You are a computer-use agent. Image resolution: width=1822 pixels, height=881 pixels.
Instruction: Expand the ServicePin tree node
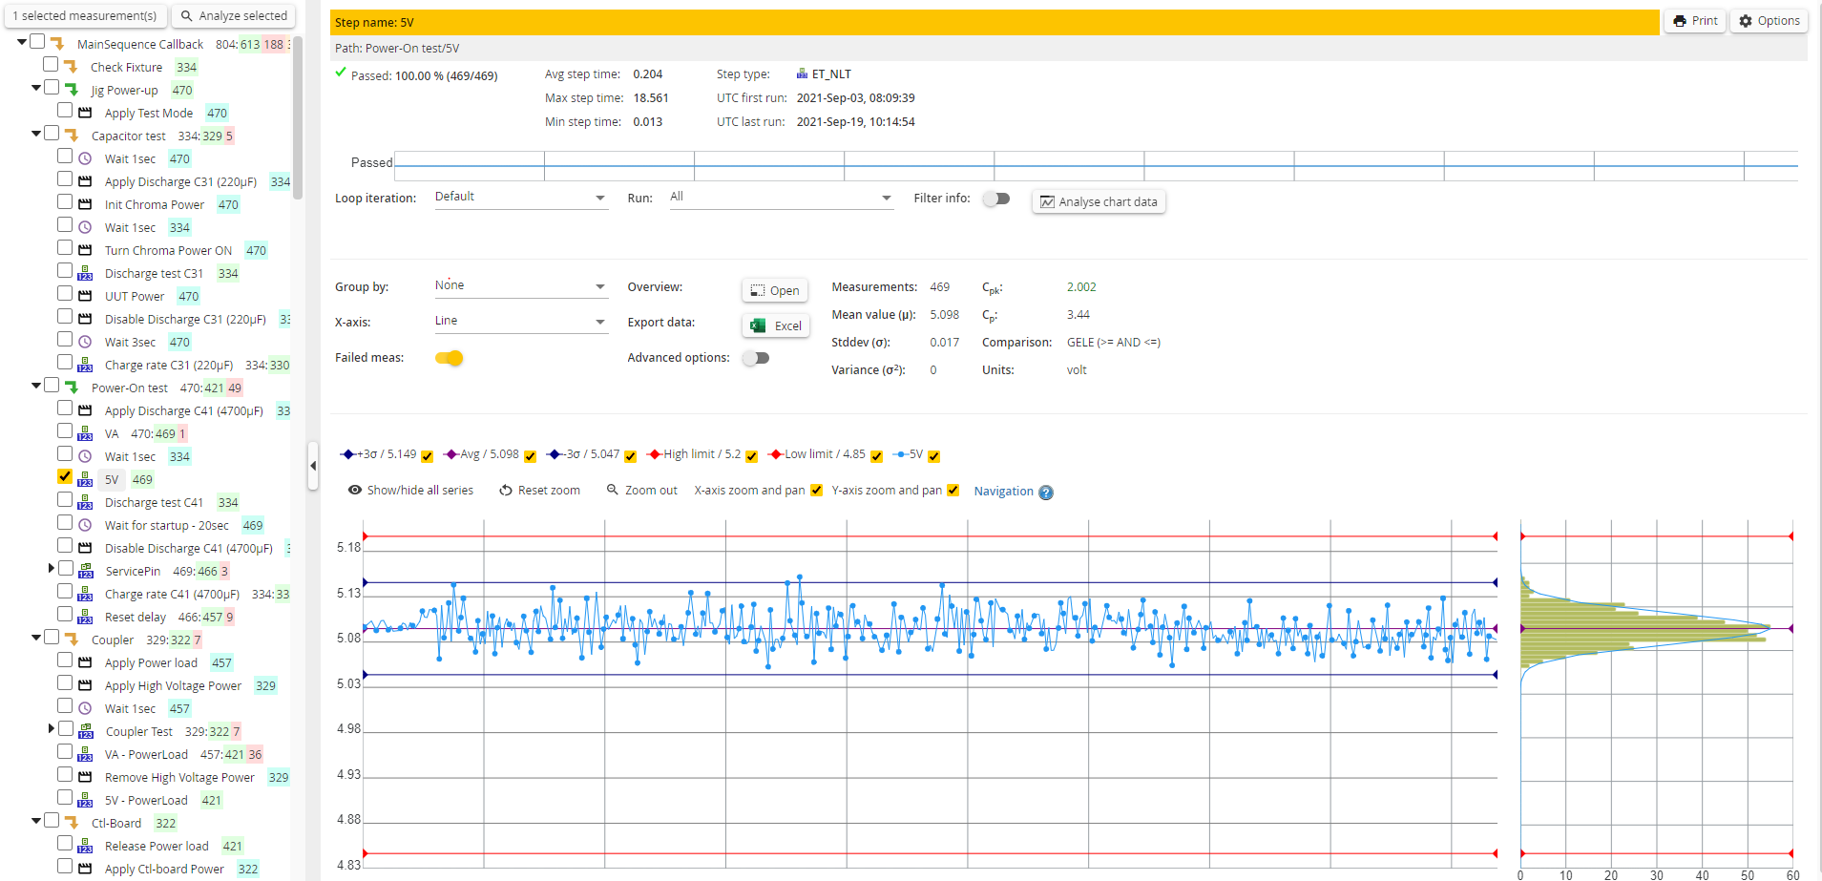52,569
